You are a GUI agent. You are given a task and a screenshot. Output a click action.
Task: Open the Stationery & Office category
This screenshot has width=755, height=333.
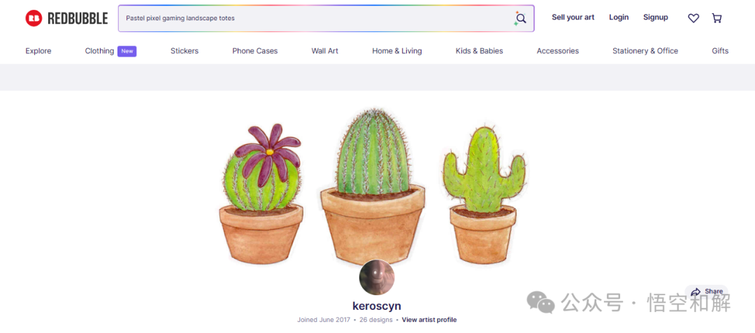pyautogui.click(x=645, y=51)
